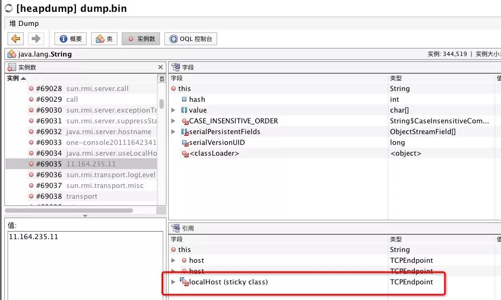Open the 概要 summary view
The width and height of the screenshot is (501, 300).
point(71,39)
